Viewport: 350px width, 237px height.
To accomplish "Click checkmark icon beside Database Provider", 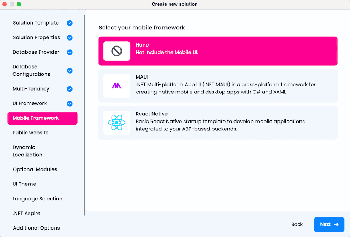I will (70, 52).
